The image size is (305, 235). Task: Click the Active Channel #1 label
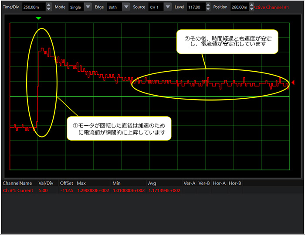point(271,7)
